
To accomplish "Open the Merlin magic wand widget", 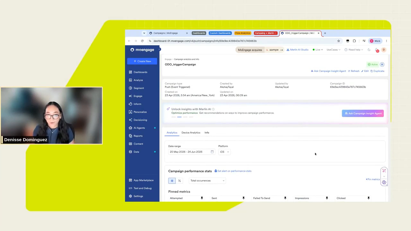I will (384, 171).
